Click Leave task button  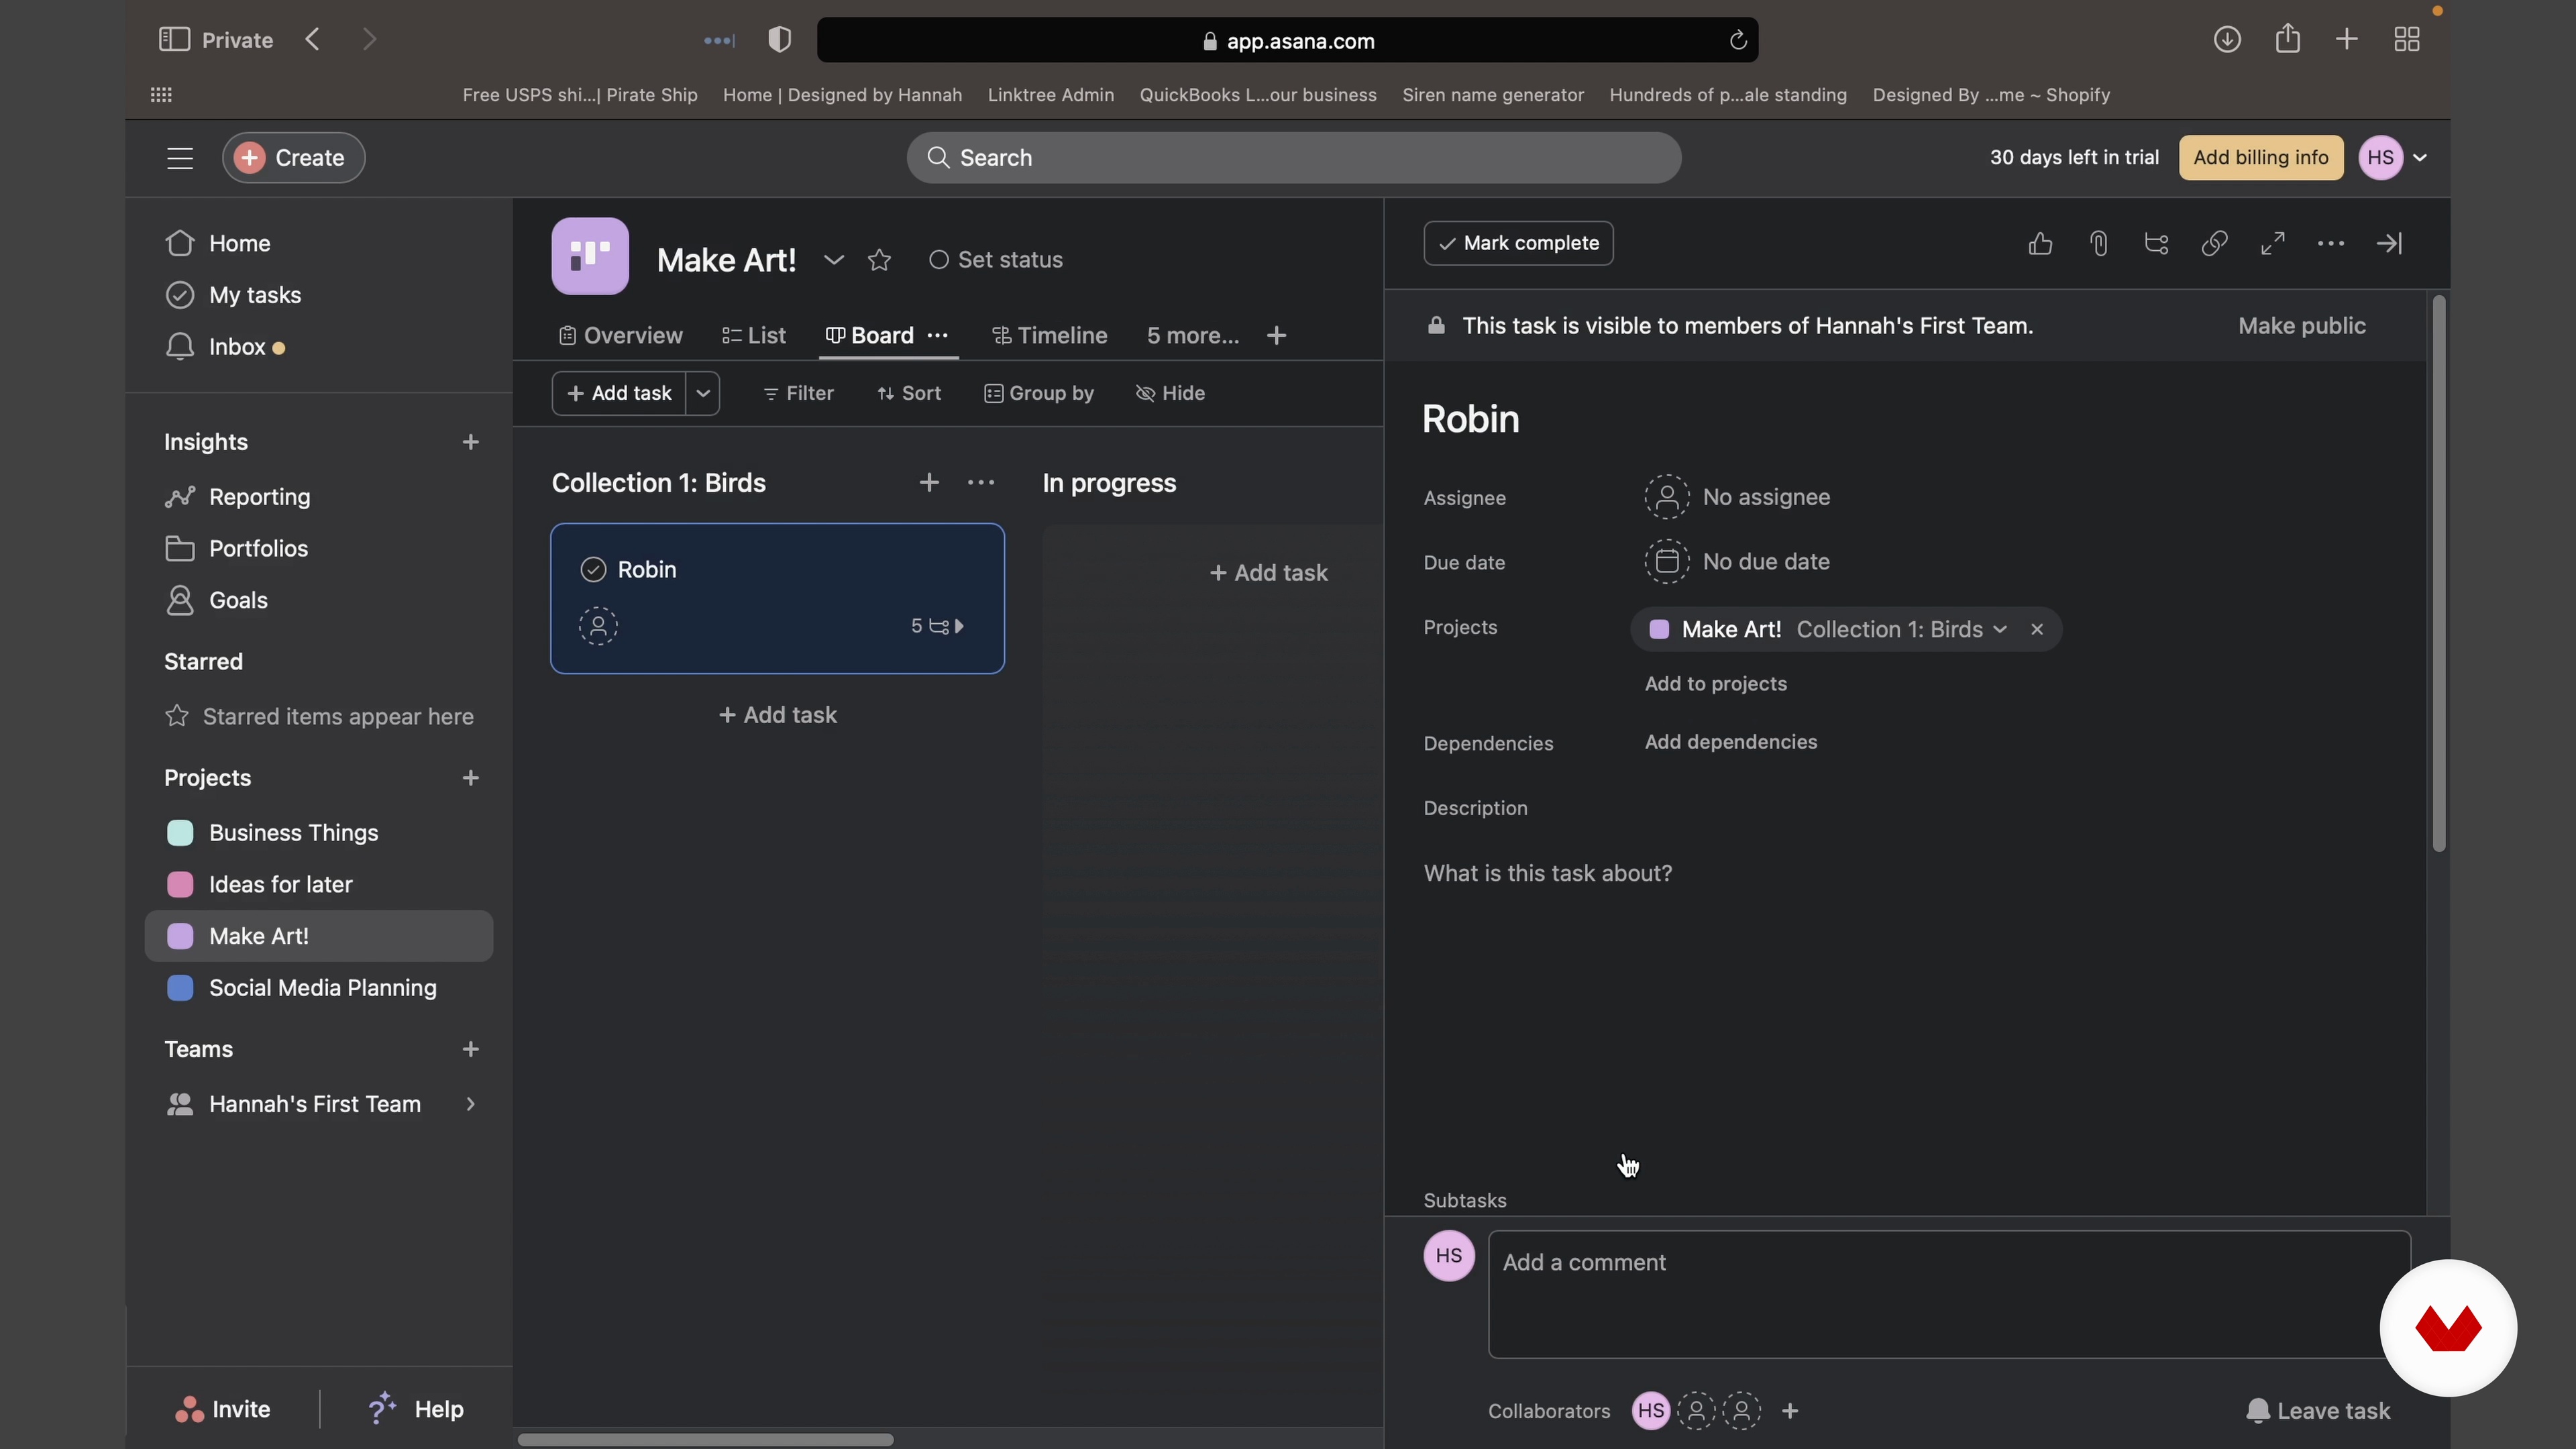(2317, 1411)
